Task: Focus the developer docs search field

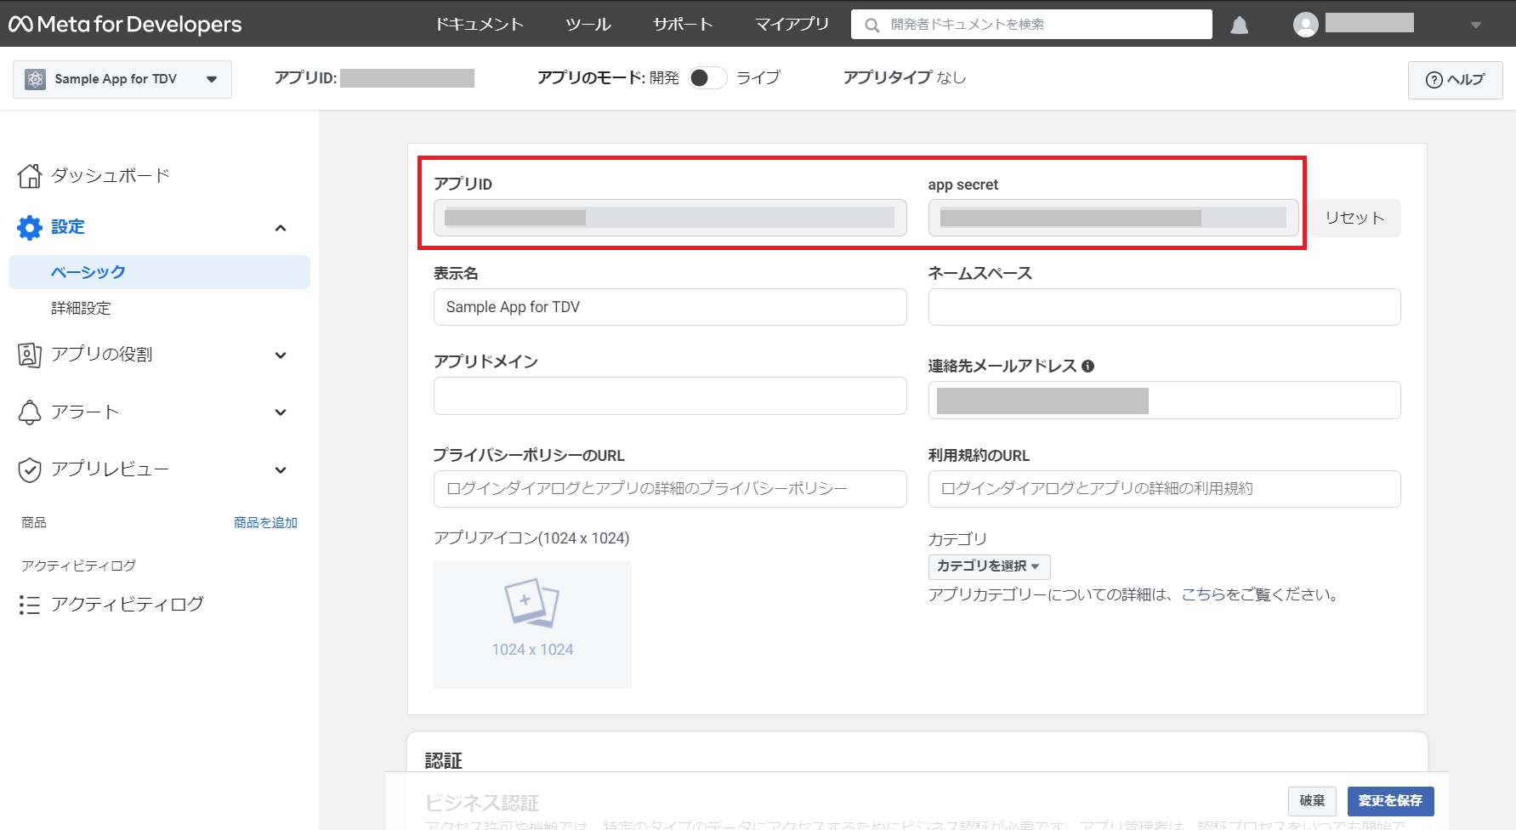Action: click(1031, 25)
